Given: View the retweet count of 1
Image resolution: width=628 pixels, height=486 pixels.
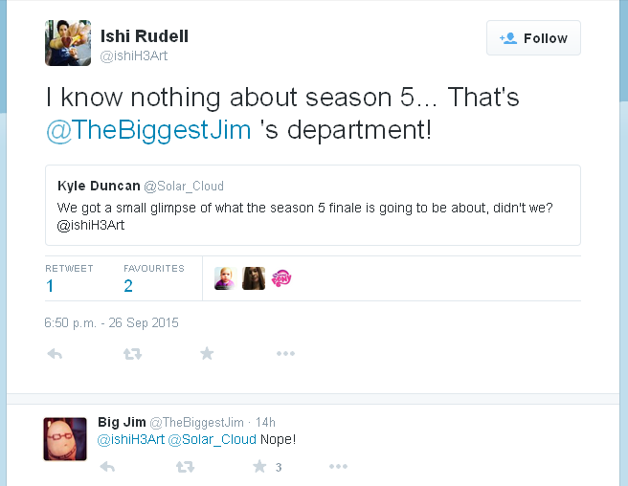Looking at the screenshot, I should [50, 285].
